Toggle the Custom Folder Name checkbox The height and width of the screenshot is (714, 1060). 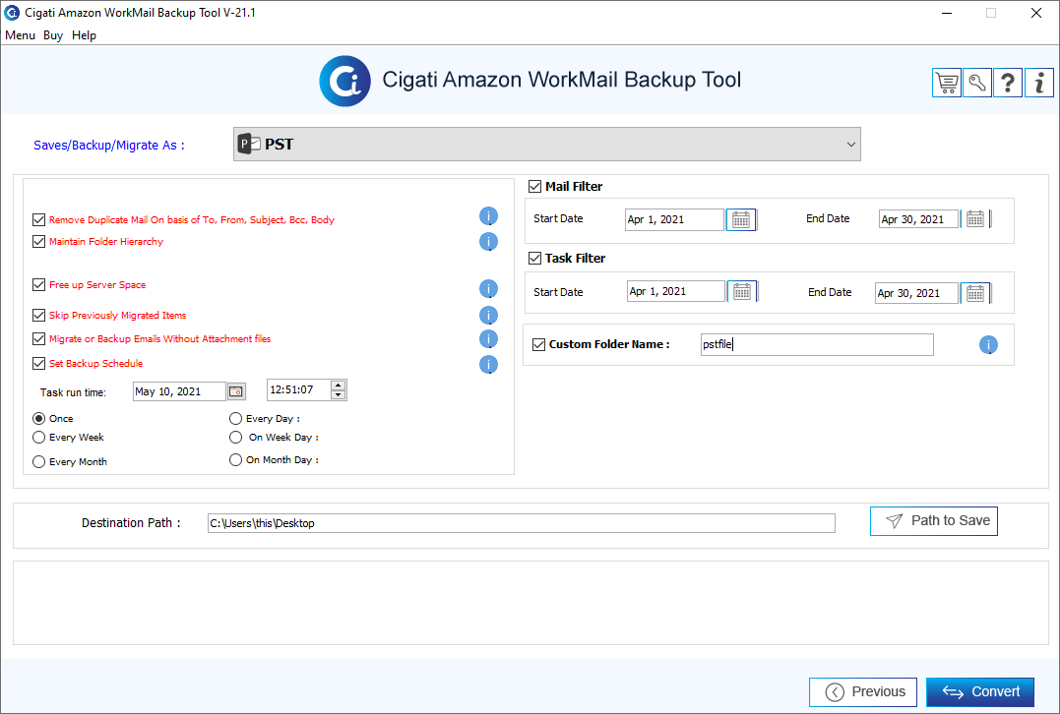(538, 344)
